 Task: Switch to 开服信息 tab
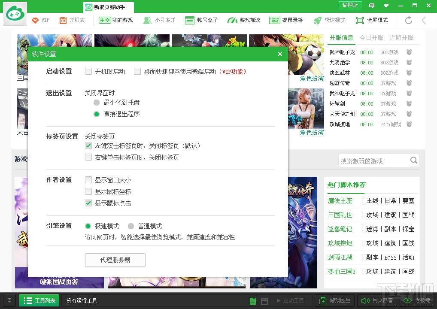tap(341, 38)
